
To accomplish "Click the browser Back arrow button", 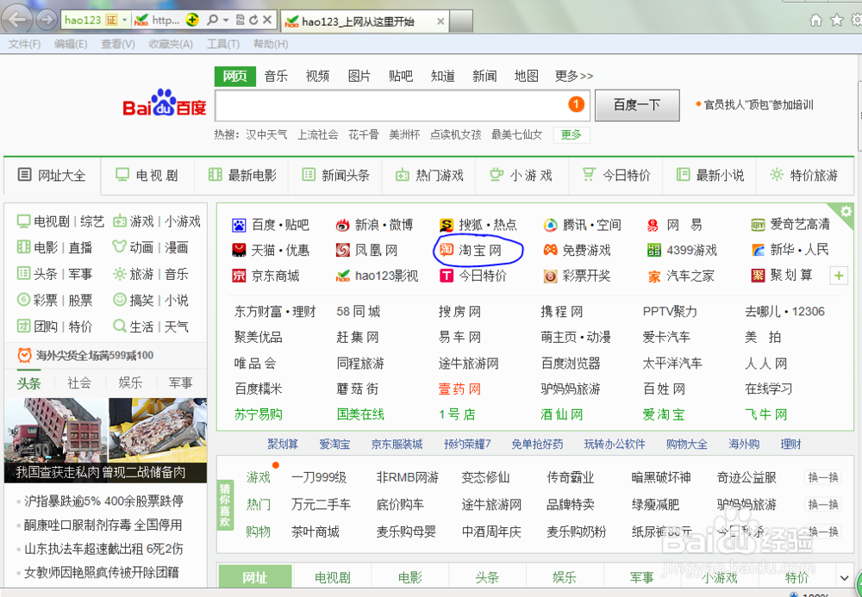I will (x=18, y=21).
